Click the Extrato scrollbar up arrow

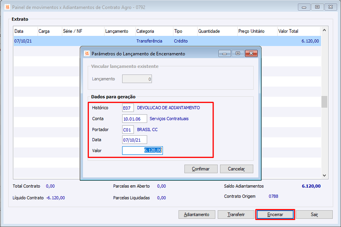(x=324, y=30)
